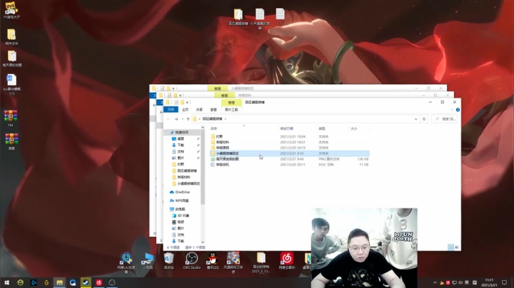Switch to details view in status bar
Viewport: 514px width, 288px height.
click(450, 247)
